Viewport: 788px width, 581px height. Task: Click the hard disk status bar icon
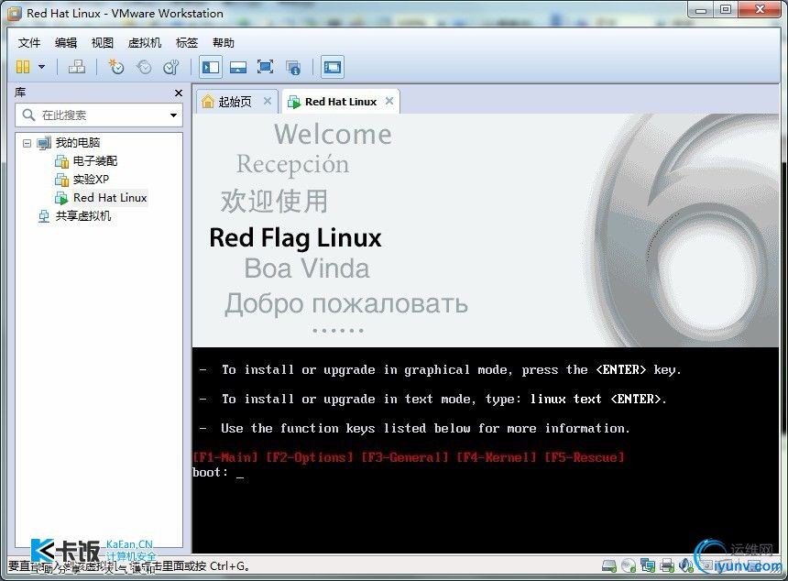609,566
